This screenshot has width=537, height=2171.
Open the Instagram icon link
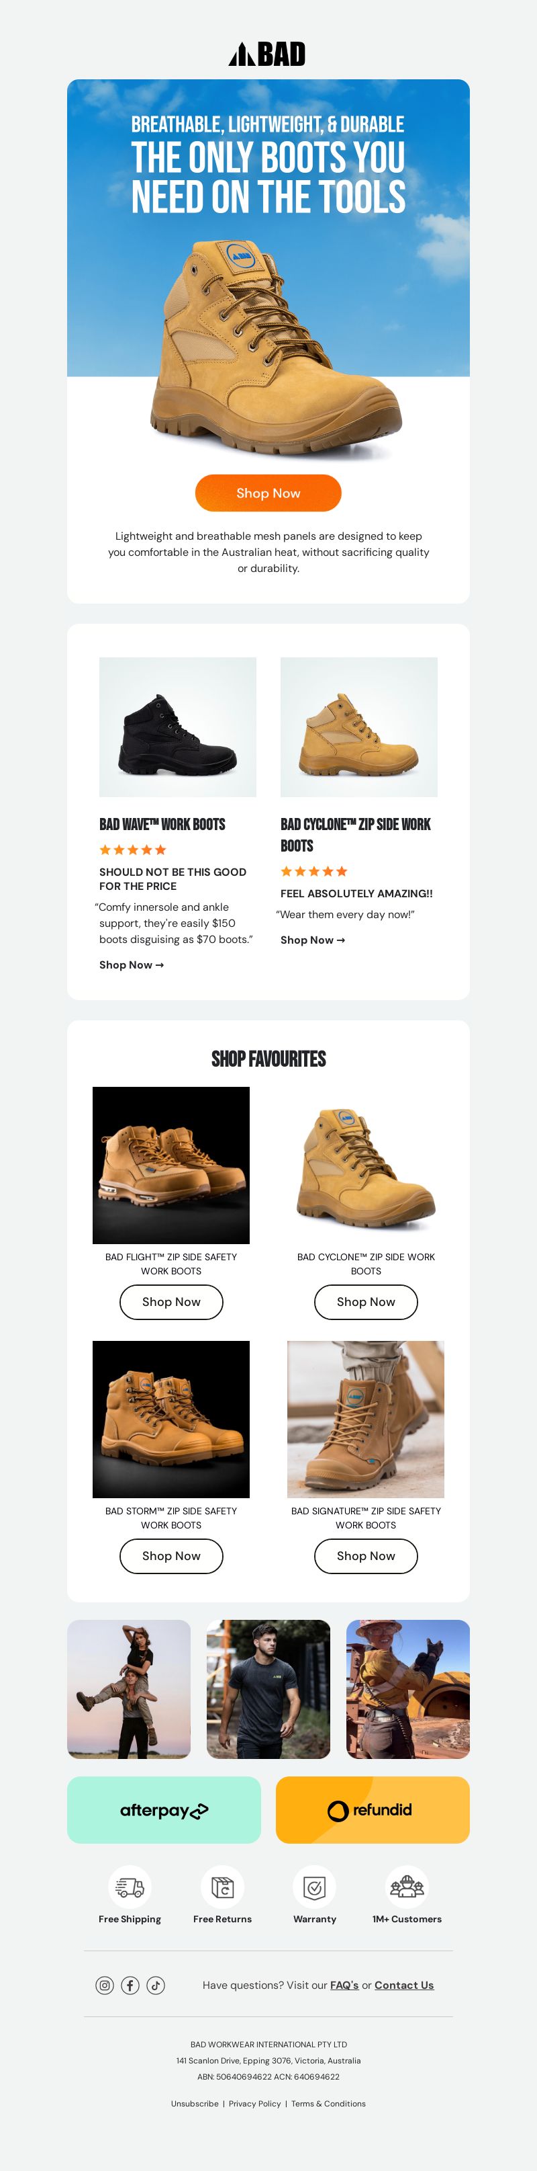(x=104, y=1985)
